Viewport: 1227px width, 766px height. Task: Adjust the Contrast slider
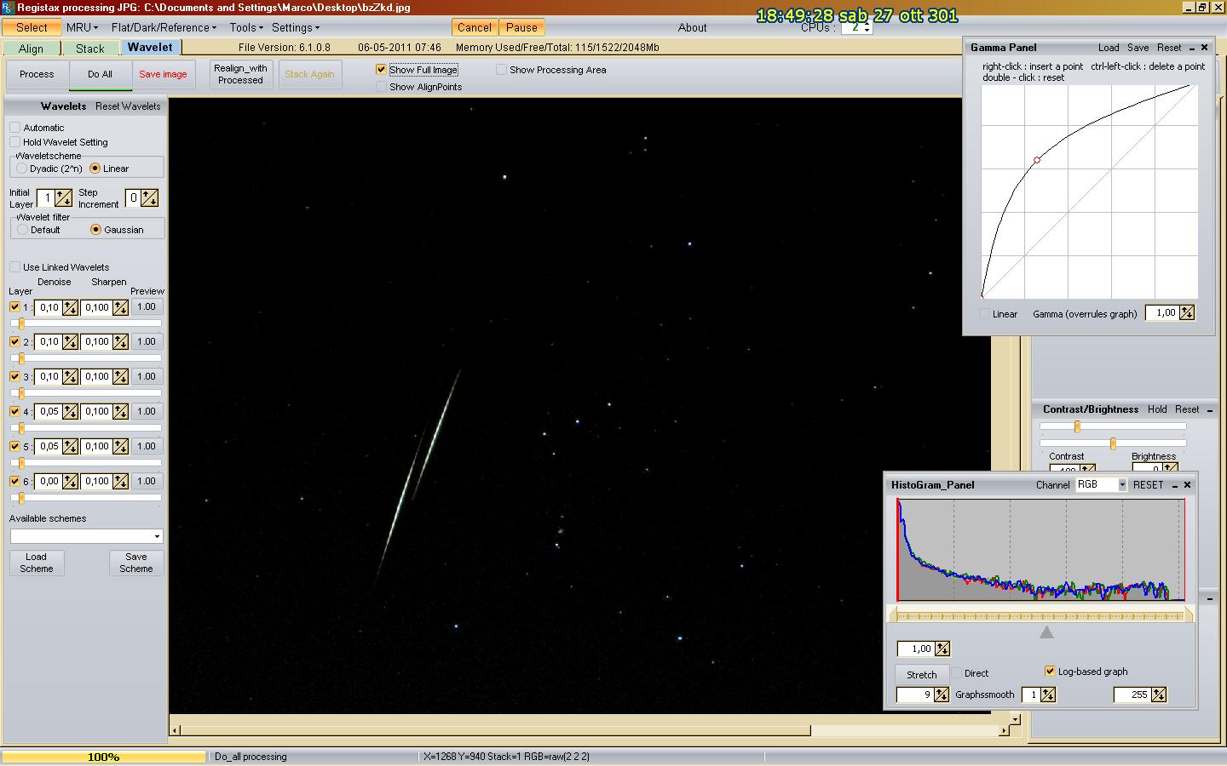pos(1077,426)
